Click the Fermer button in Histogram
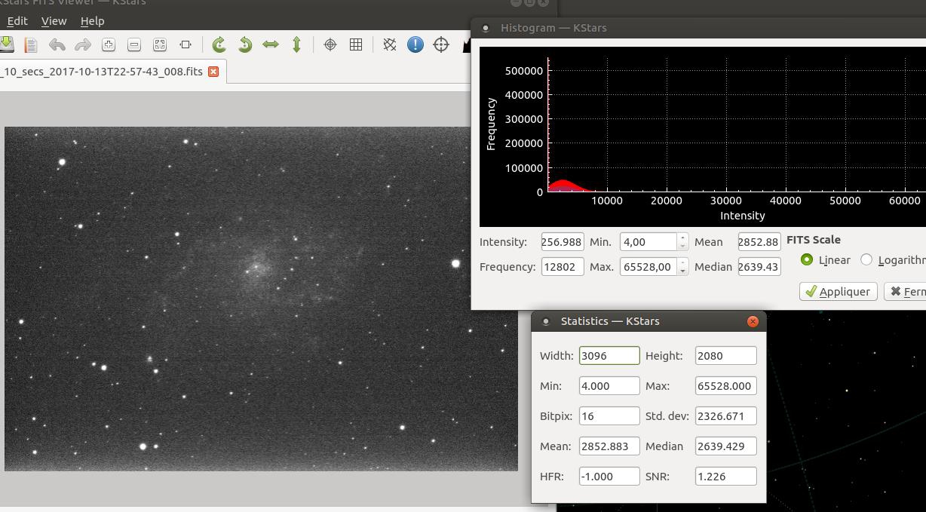 pos(905,291)
